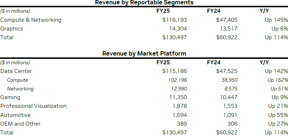Select the Y/Y header in segments table
The image size is (288, 138).
coord(264,11)
